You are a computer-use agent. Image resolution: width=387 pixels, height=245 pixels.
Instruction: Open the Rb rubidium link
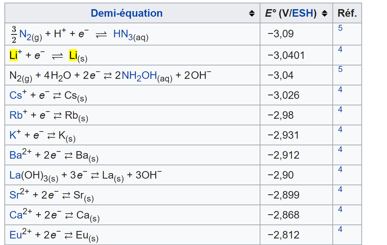[16, 115]
